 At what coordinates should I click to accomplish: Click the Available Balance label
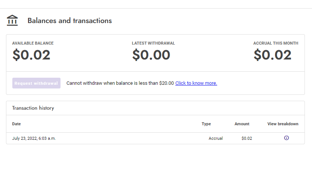tap(33, 43)
